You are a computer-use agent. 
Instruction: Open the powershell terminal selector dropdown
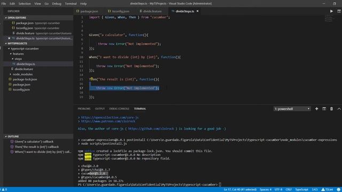tap(292, 109)
